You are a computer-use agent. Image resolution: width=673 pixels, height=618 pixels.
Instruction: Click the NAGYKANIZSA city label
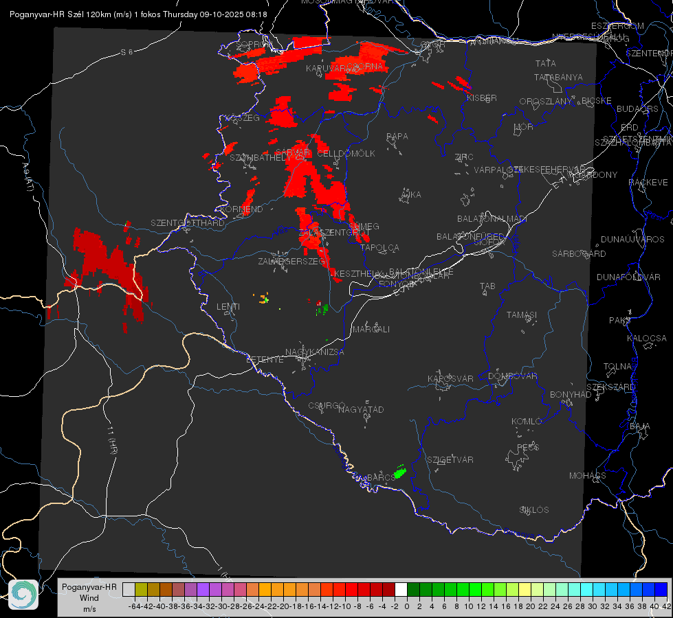(315, 352)
